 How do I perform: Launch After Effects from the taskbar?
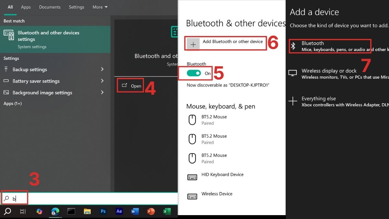click(x=119, y=212)
